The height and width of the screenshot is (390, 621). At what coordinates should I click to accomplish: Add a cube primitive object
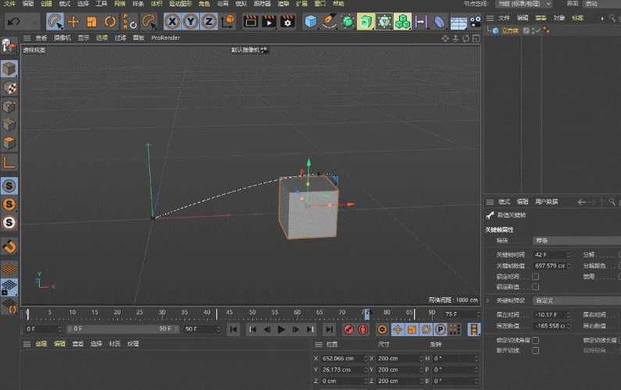click(x=311, y=21)
